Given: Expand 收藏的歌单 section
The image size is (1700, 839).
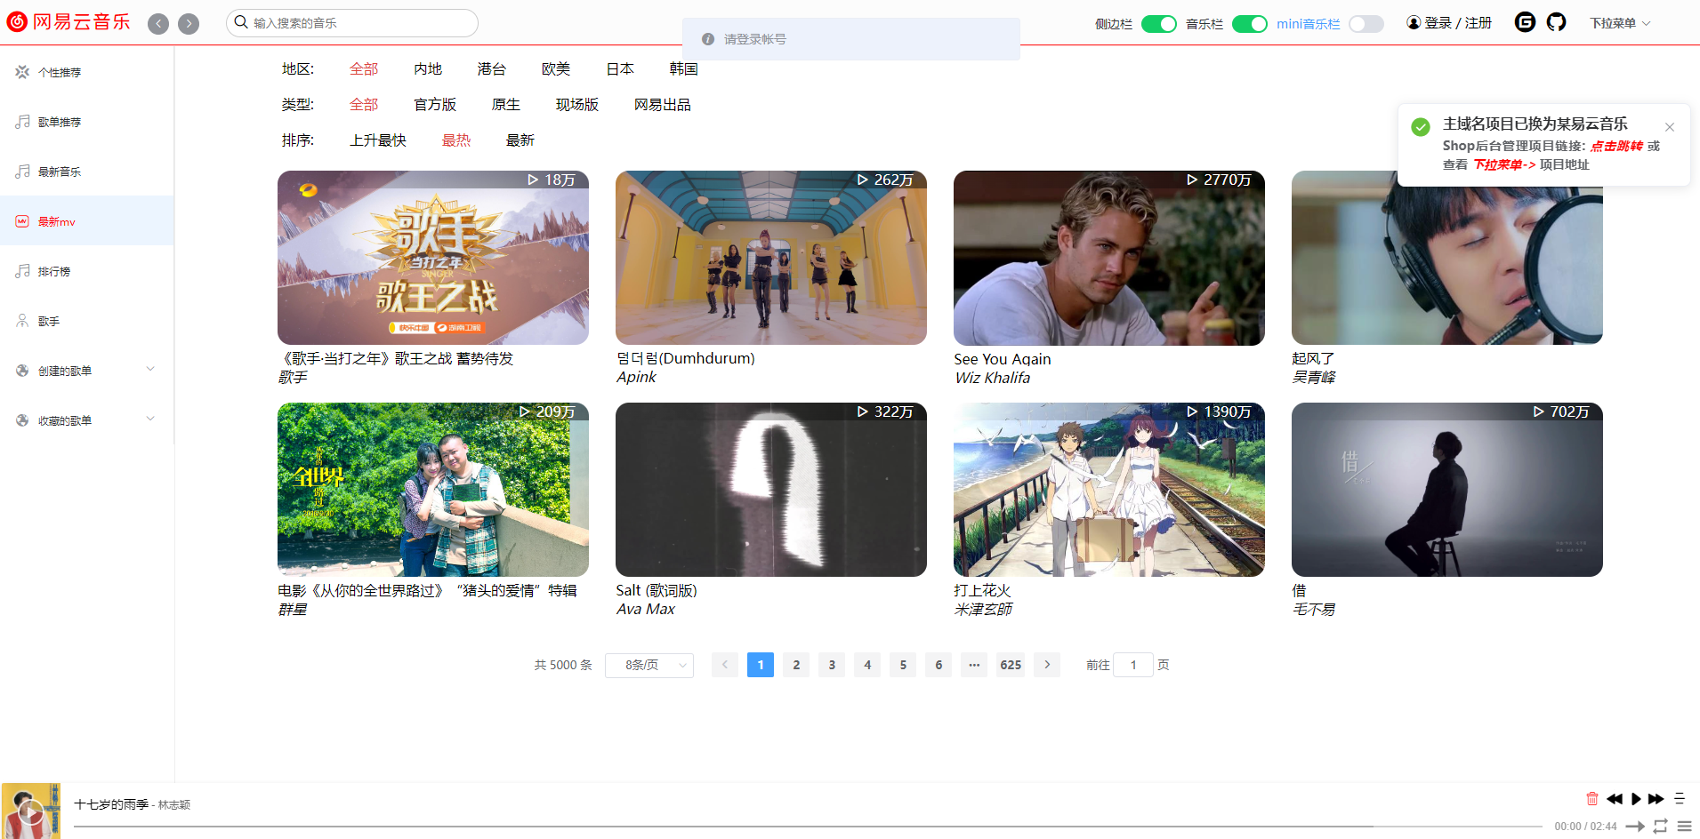Looking at the screenshot, I should [87, 420].
